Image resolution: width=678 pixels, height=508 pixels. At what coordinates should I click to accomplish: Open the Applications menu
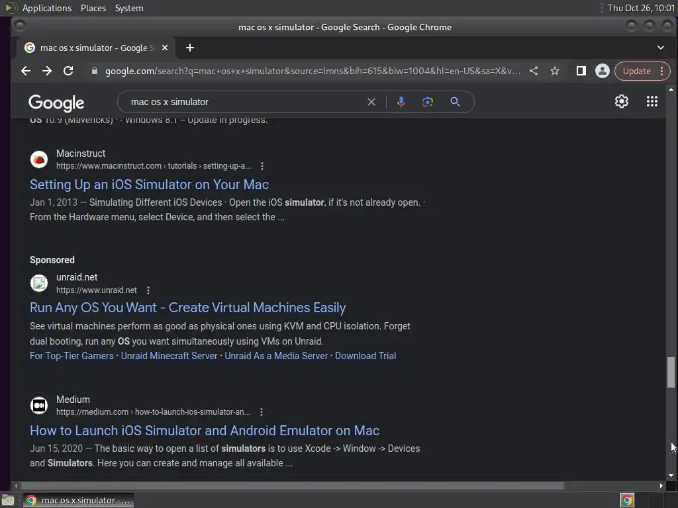(47, 8)
